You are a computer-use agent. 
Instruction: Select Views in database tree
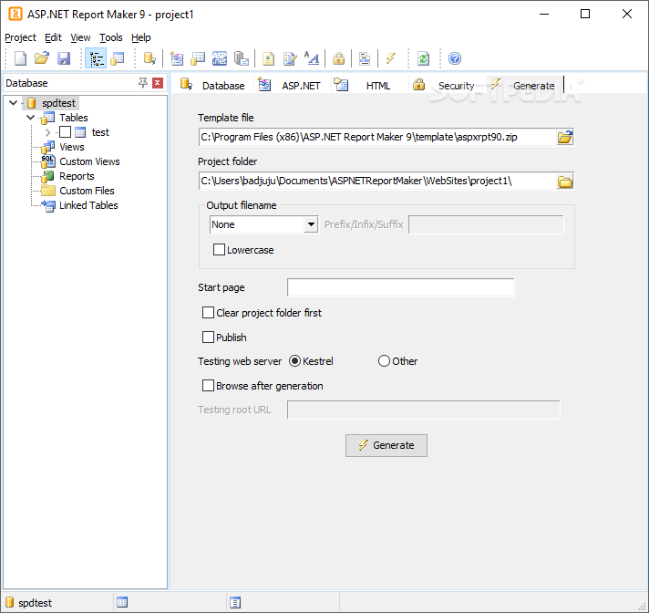[72, 147]
